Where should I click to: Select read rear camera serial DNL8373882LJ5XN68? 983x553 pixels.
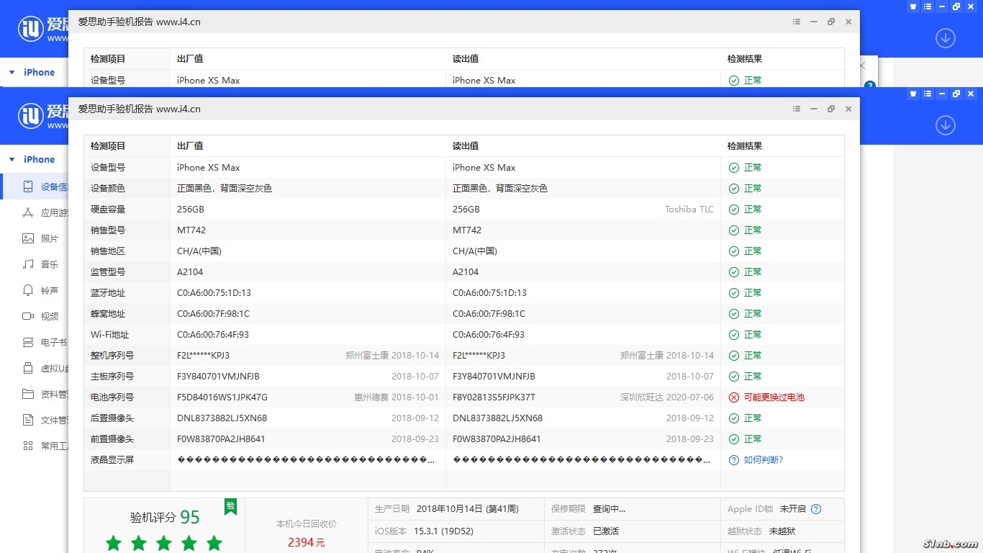[498, 418]
